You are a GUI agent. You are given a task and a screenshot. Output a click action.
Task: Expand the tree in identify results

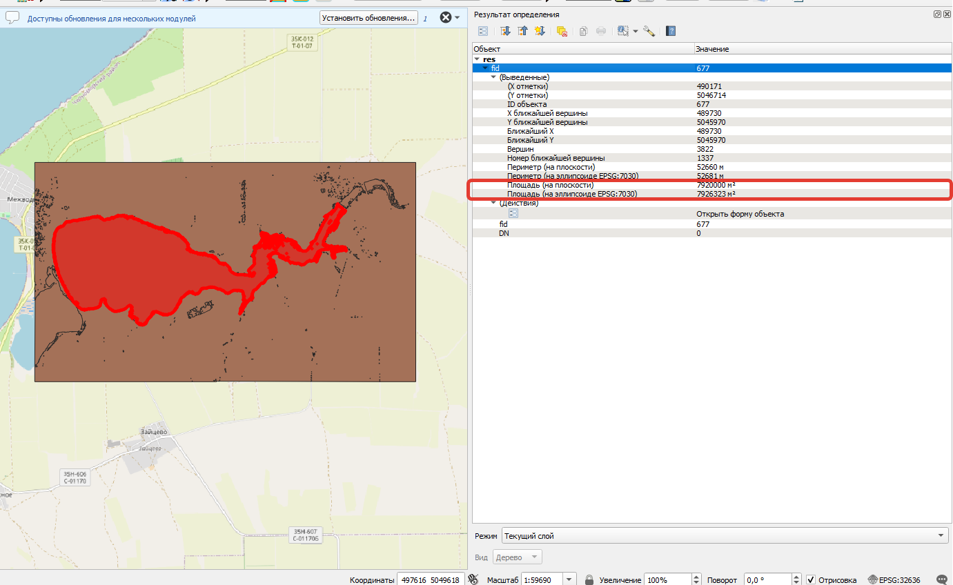[x=505, y=31]
